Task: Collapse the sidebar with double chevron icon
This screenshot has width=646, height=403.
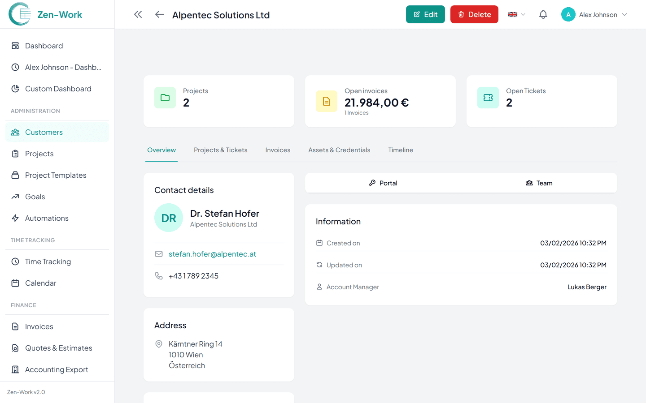Action: pyautogui.click(x=138, y=15)
